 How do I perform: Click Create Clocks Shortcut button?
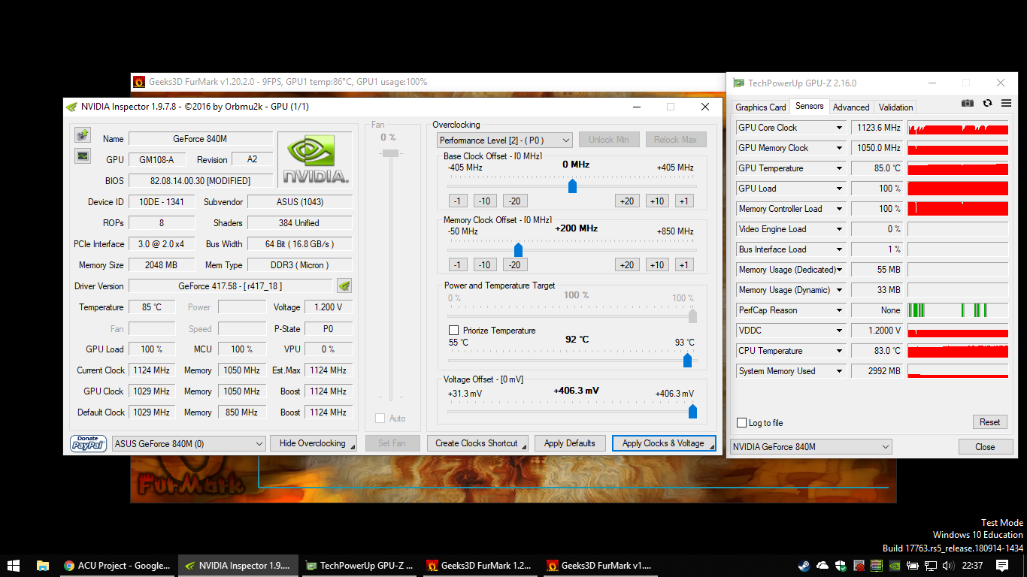click(477, 443)
